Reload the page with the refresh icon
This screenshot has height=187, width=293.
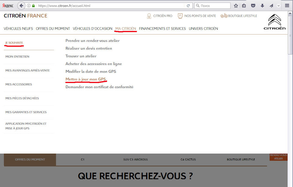coord(188,6)
